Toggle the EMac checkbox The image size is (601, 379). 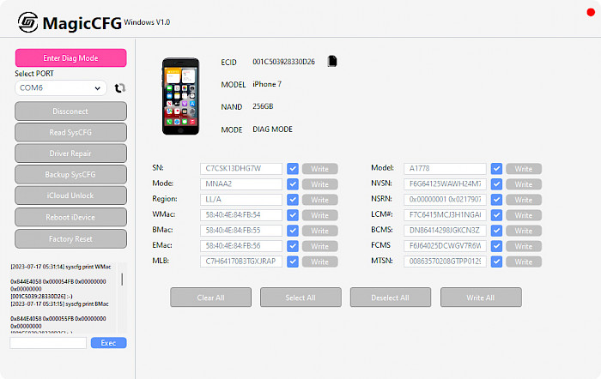tap(293, 246)
